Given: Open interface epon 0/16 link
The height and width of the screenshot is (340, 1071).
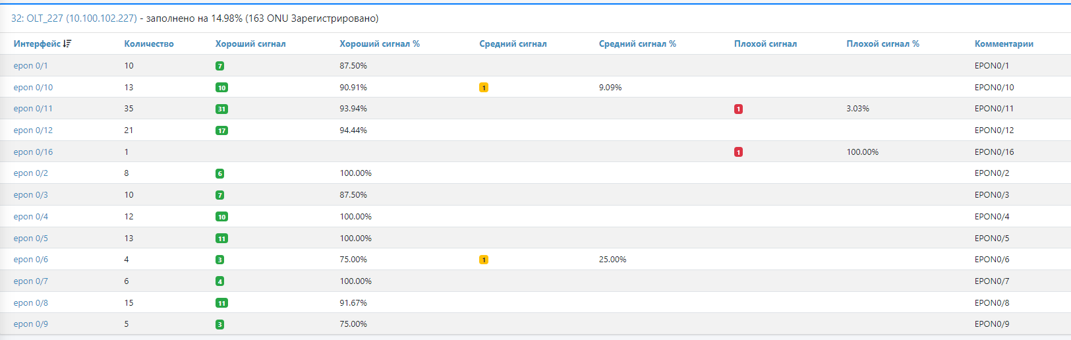Looking at the screenshot, I should [33, 152].
